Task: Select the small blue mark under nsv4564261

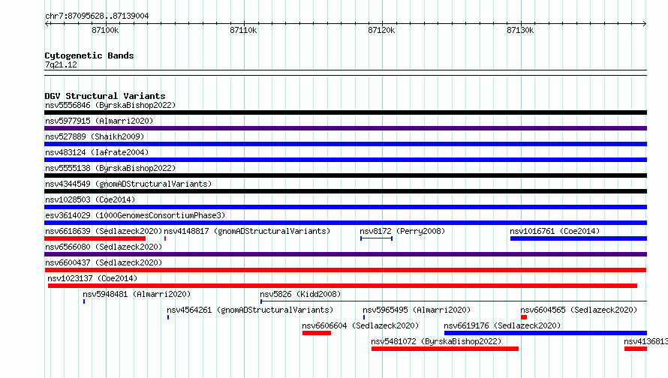Action: (168, 317)
